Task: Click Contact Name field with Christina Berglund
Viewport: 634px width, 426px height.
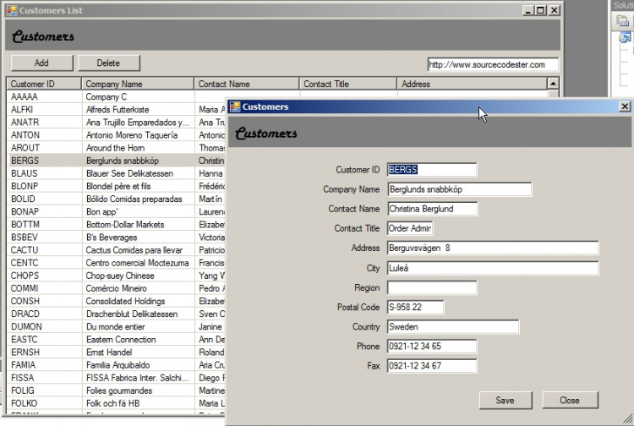Action: point(432,209)
